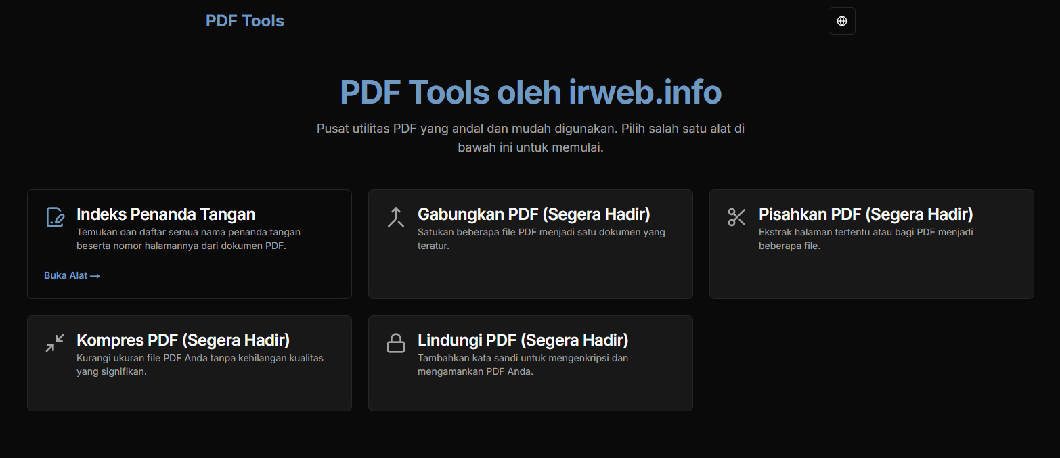Image resolution: width=1060 pixels, height=458 pixels.
Task: Click the 'Kurangi ukuran file PDF' description
Action: [x=200, y=365]
